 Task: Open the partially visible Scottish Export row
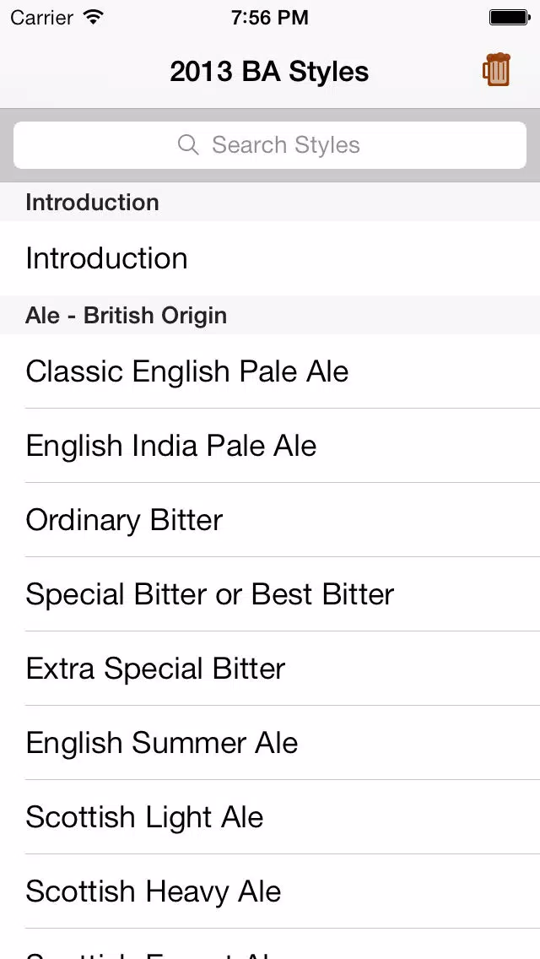(x=270, y=945)
